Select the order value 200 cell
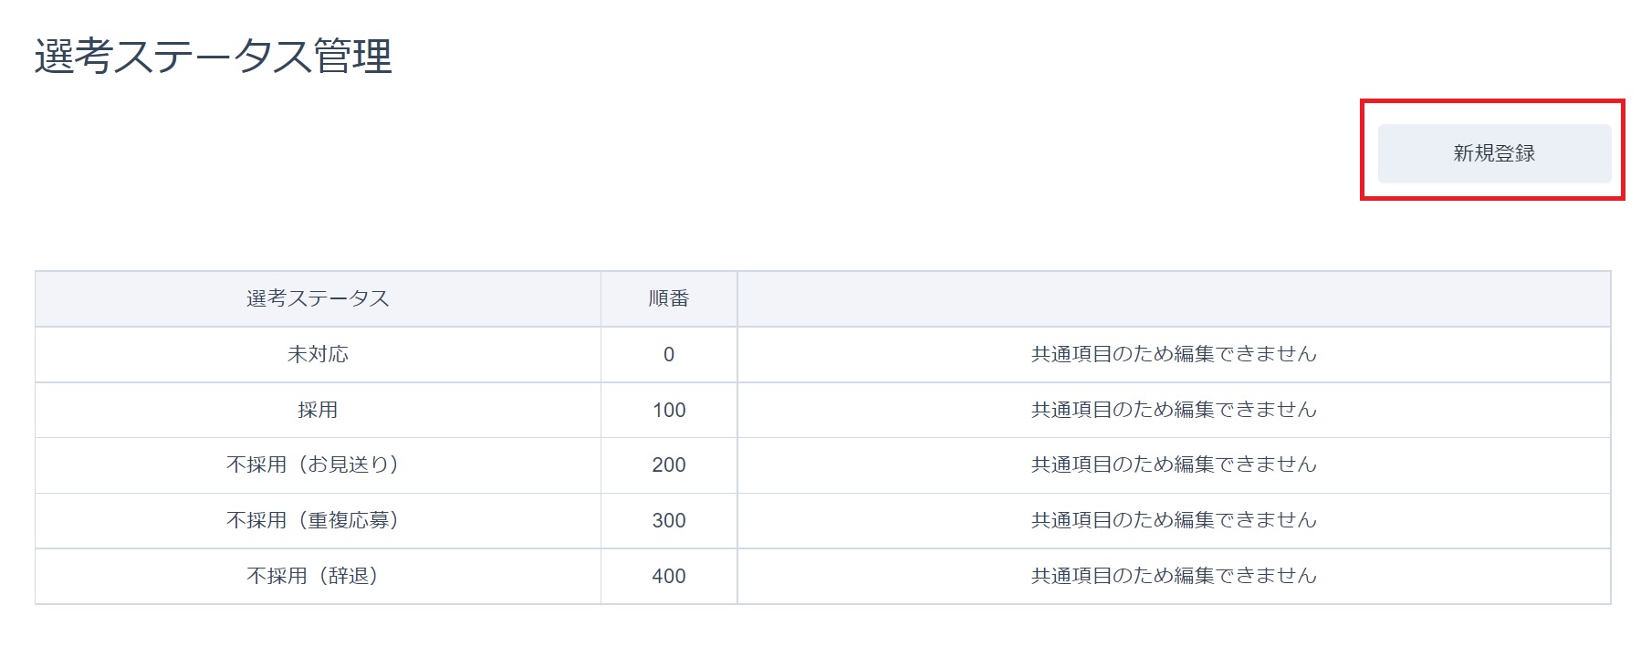 (668, 464)
